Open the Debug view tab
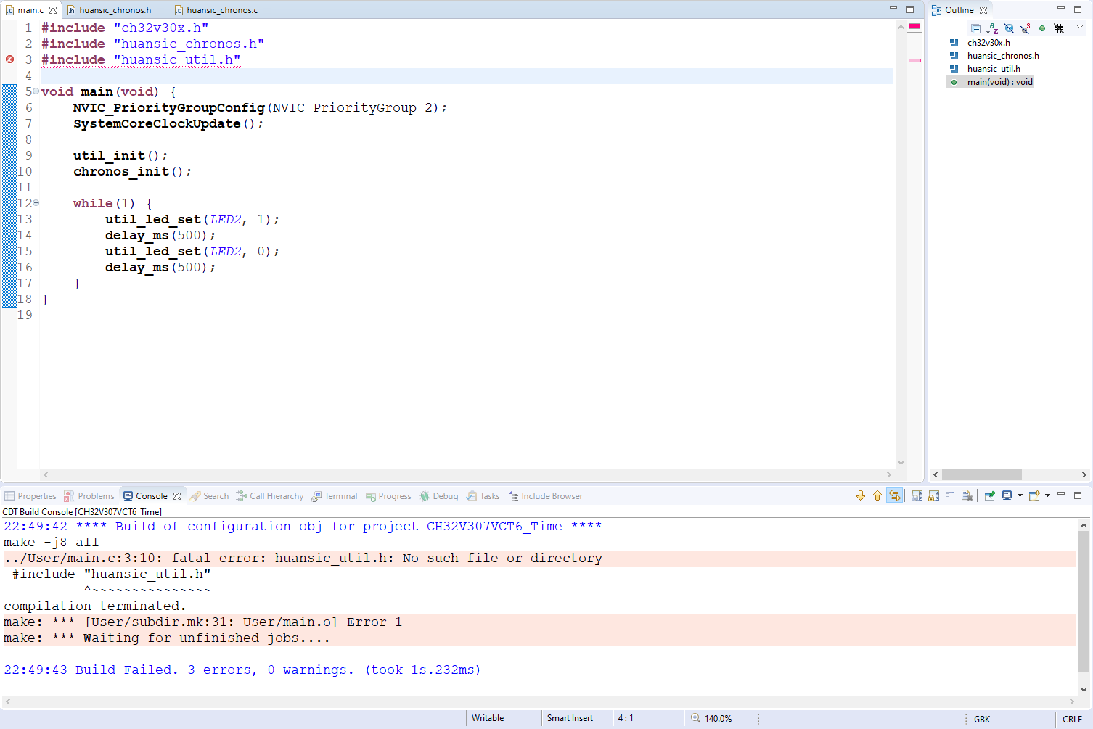The width and height of the screenshot is (1093, 729). tap(439, 496)
